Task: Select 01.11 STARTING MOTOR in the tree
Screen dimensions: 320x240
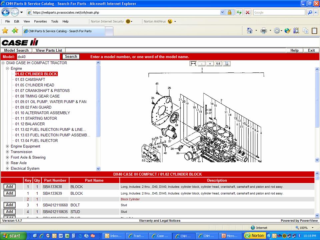Action: pyautogui.click(x=36, y=118)
